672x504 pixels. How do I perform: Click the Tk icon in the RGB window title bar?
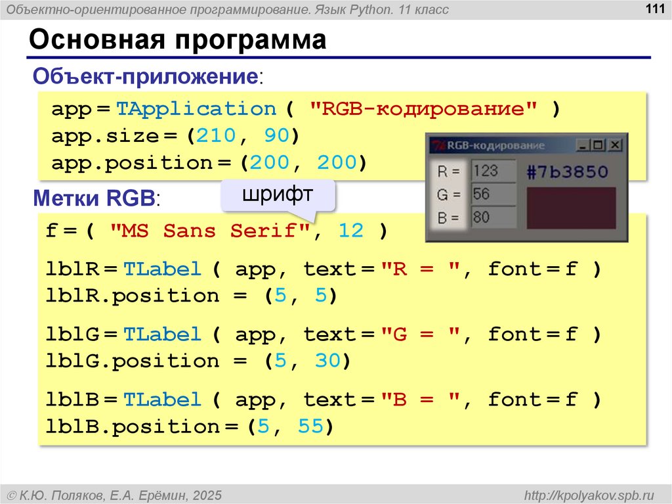438,146
